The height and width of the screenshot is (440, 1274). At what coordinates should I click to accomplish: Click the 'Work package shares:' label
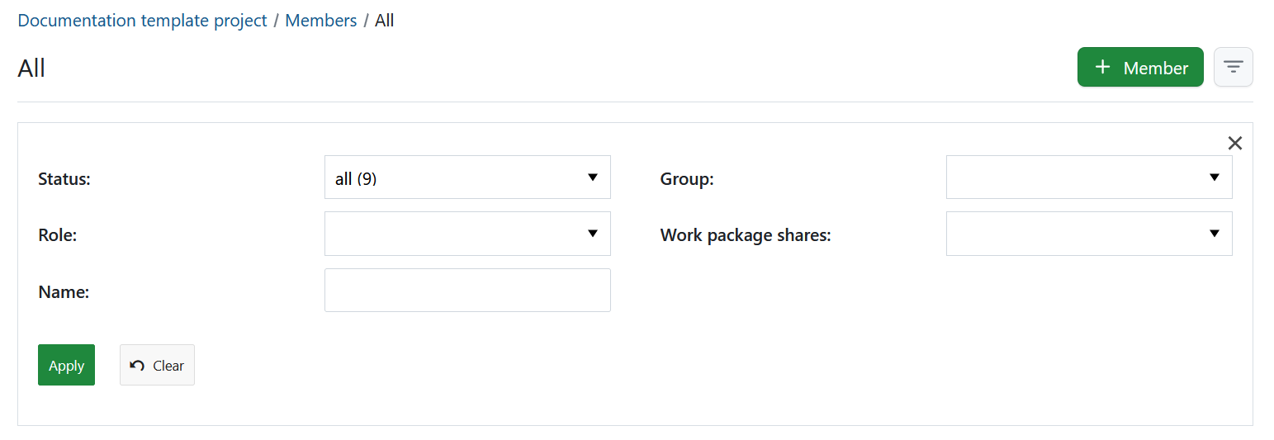click(746, 235)
